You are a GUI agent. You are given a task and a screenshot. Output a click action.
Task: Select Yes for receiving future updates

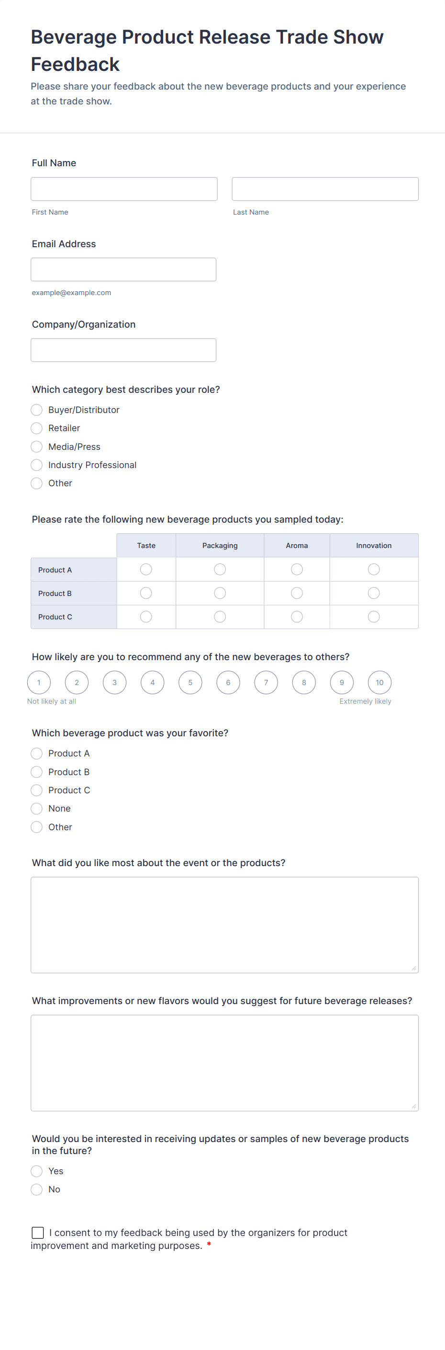37,1171
